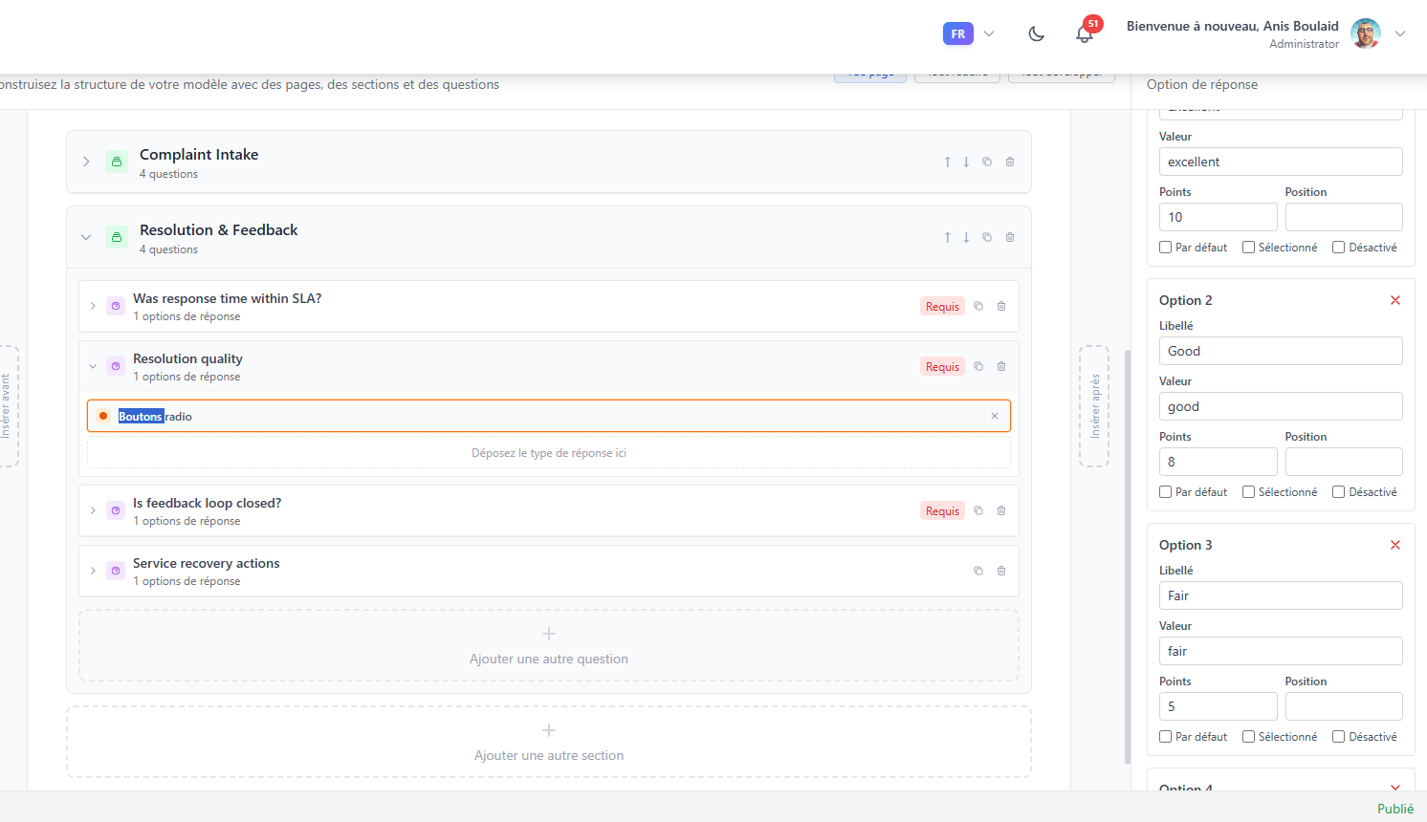The height and width of the screenshot is (822, 1427).
Task: Copy the 'Was response time within SLA?' question
Action: pyautogui.click(x=978, y=306)
